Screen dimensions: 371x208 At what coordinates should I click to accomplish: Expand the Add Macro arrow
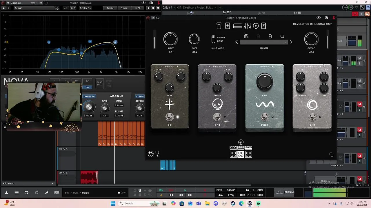click(x=52, y=183)
